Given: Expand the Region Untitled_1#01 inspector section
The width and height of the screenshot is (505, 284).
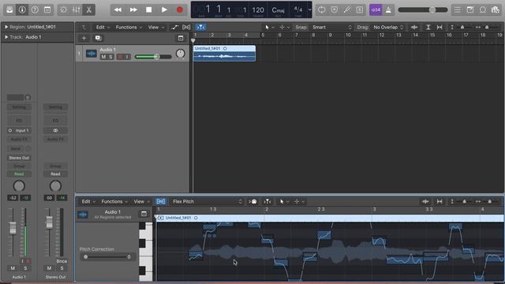Looking at the screenshot, I should pyautogui.click(x=6, y=27).
